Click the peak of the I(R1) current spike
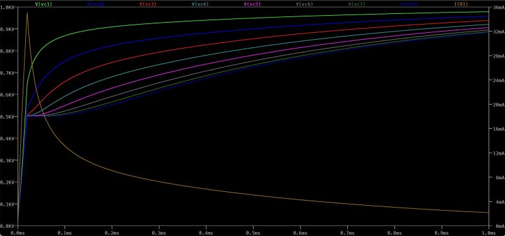The height and width of the screenshot is (236, 505). 27,13
